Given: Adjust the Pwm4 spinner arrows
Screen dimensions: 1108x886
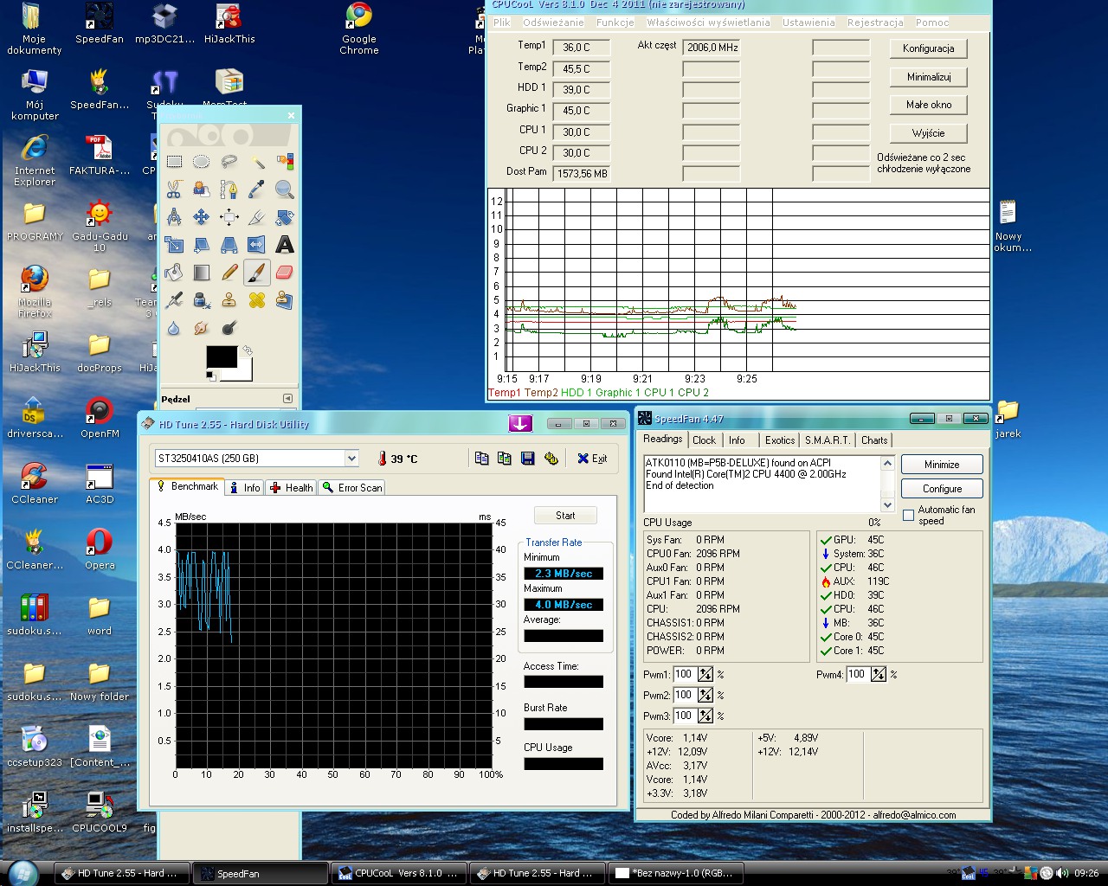Looking at the screenshot, I should [x=879, y=675].
